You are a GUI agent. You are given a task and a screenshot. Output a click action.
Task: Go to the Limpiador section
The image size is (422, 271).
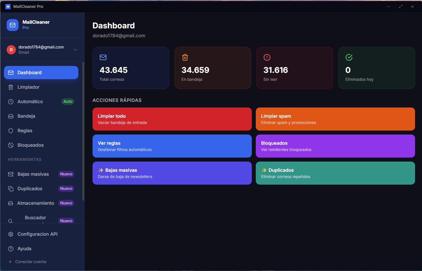(x=41, y=87)
